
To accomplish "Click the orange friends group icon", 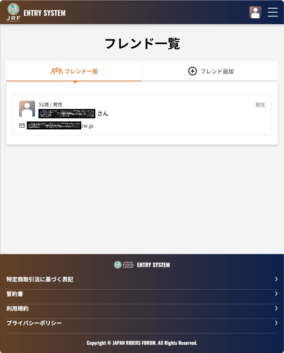I will point(57,71).
